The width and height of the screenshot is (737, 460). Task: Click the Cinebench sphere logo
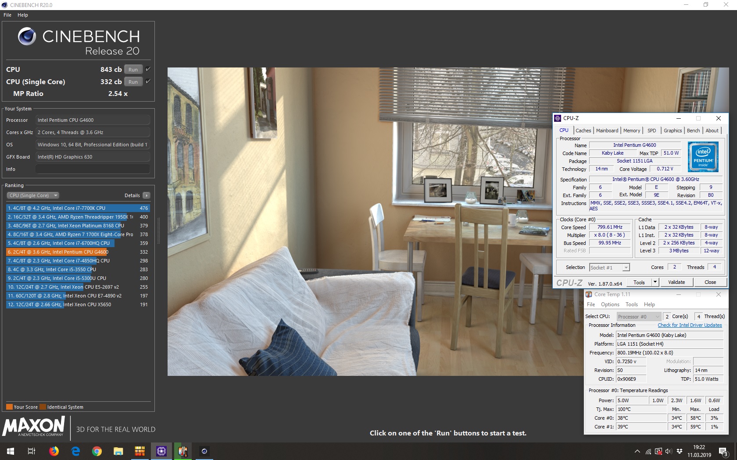tap(27, 36)
